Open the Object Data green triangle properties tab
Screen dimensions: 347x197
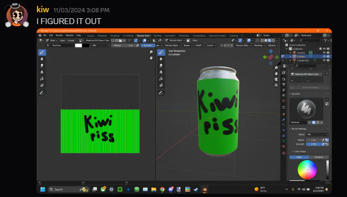tap(284, 141)
